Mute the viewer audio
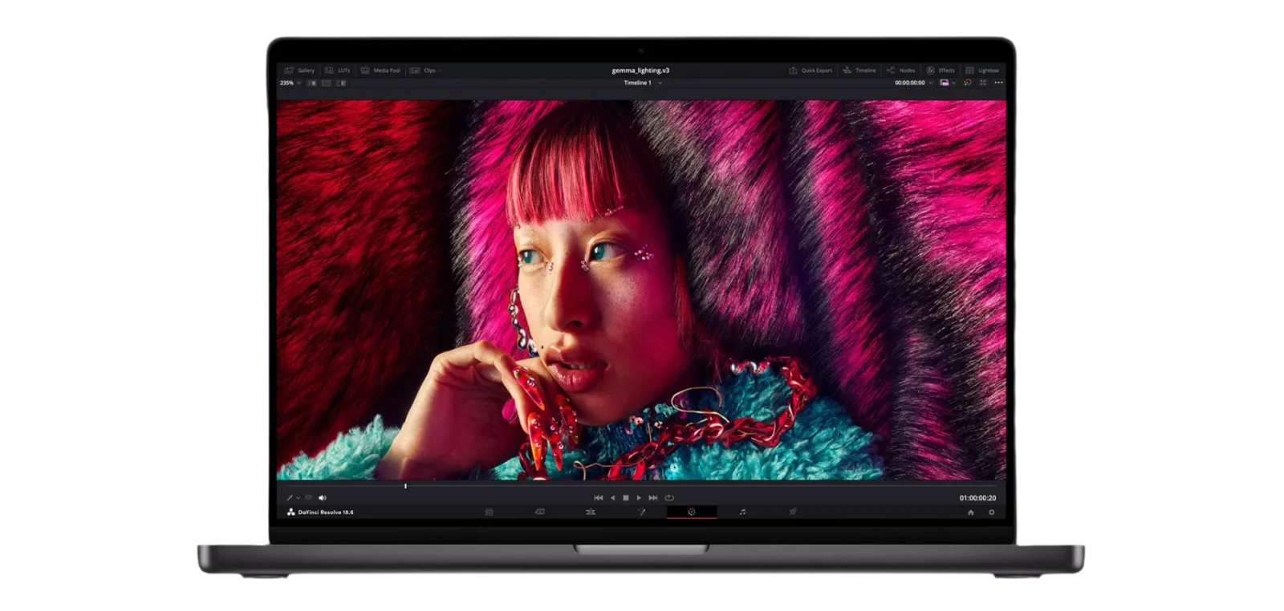 tap(323, 498)
